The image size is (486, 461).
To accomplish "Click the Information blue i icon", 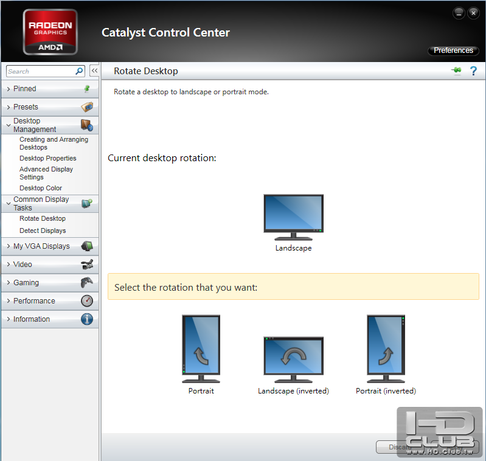I will click(87, 319).
